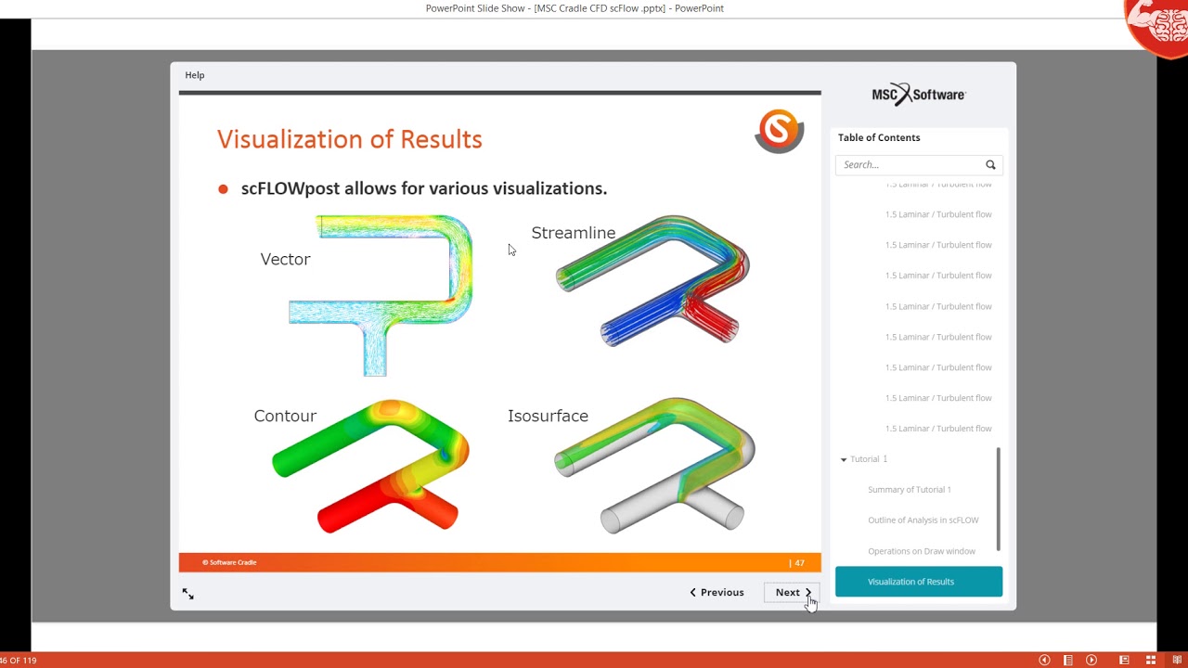Click the search magnifier icon in Table of Contents
This screenshot has width=1188, height=668.
pyautogui.click(x=990, y=165)
